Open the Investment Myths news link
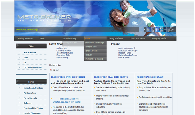195x115 pixels. [x=65, y=53]
